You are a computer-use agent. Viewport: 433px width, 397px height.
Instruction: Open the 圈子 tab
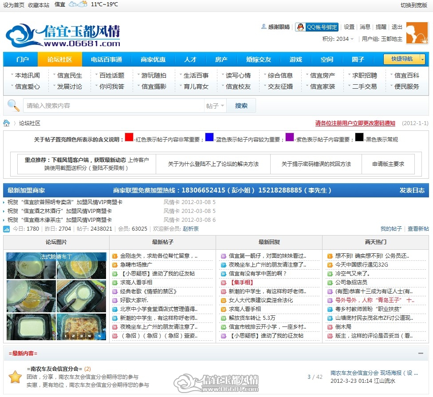pos(358,59)
